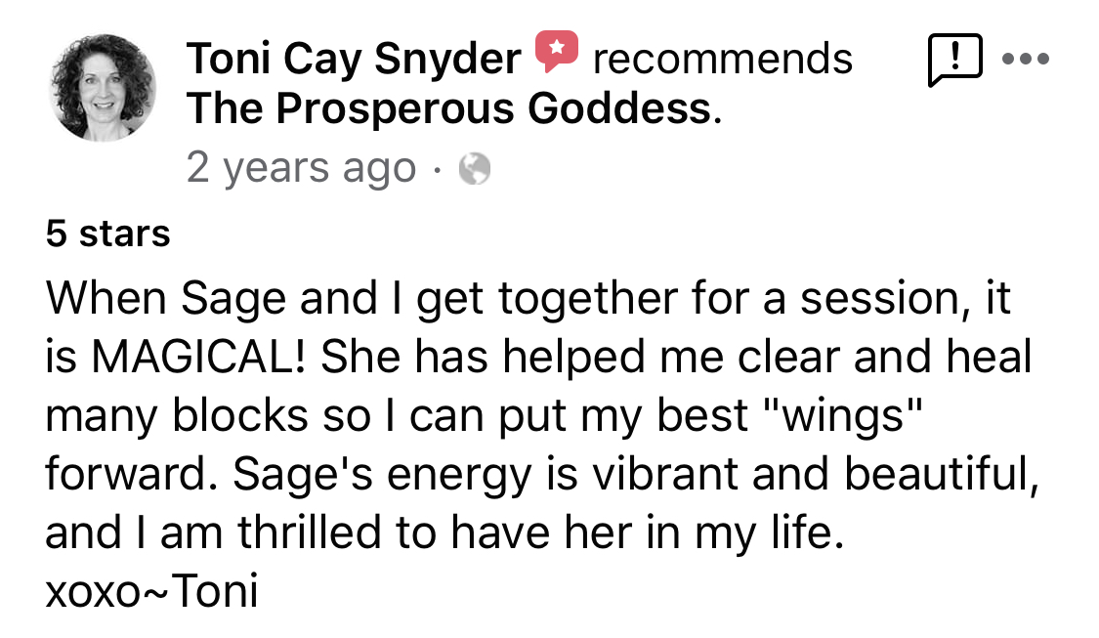The width and height of the screenshot is (1099, 638).
Task: Click the word "MAGICAL!" in the review
Action: pyautogui.click(x=199, y=358)
